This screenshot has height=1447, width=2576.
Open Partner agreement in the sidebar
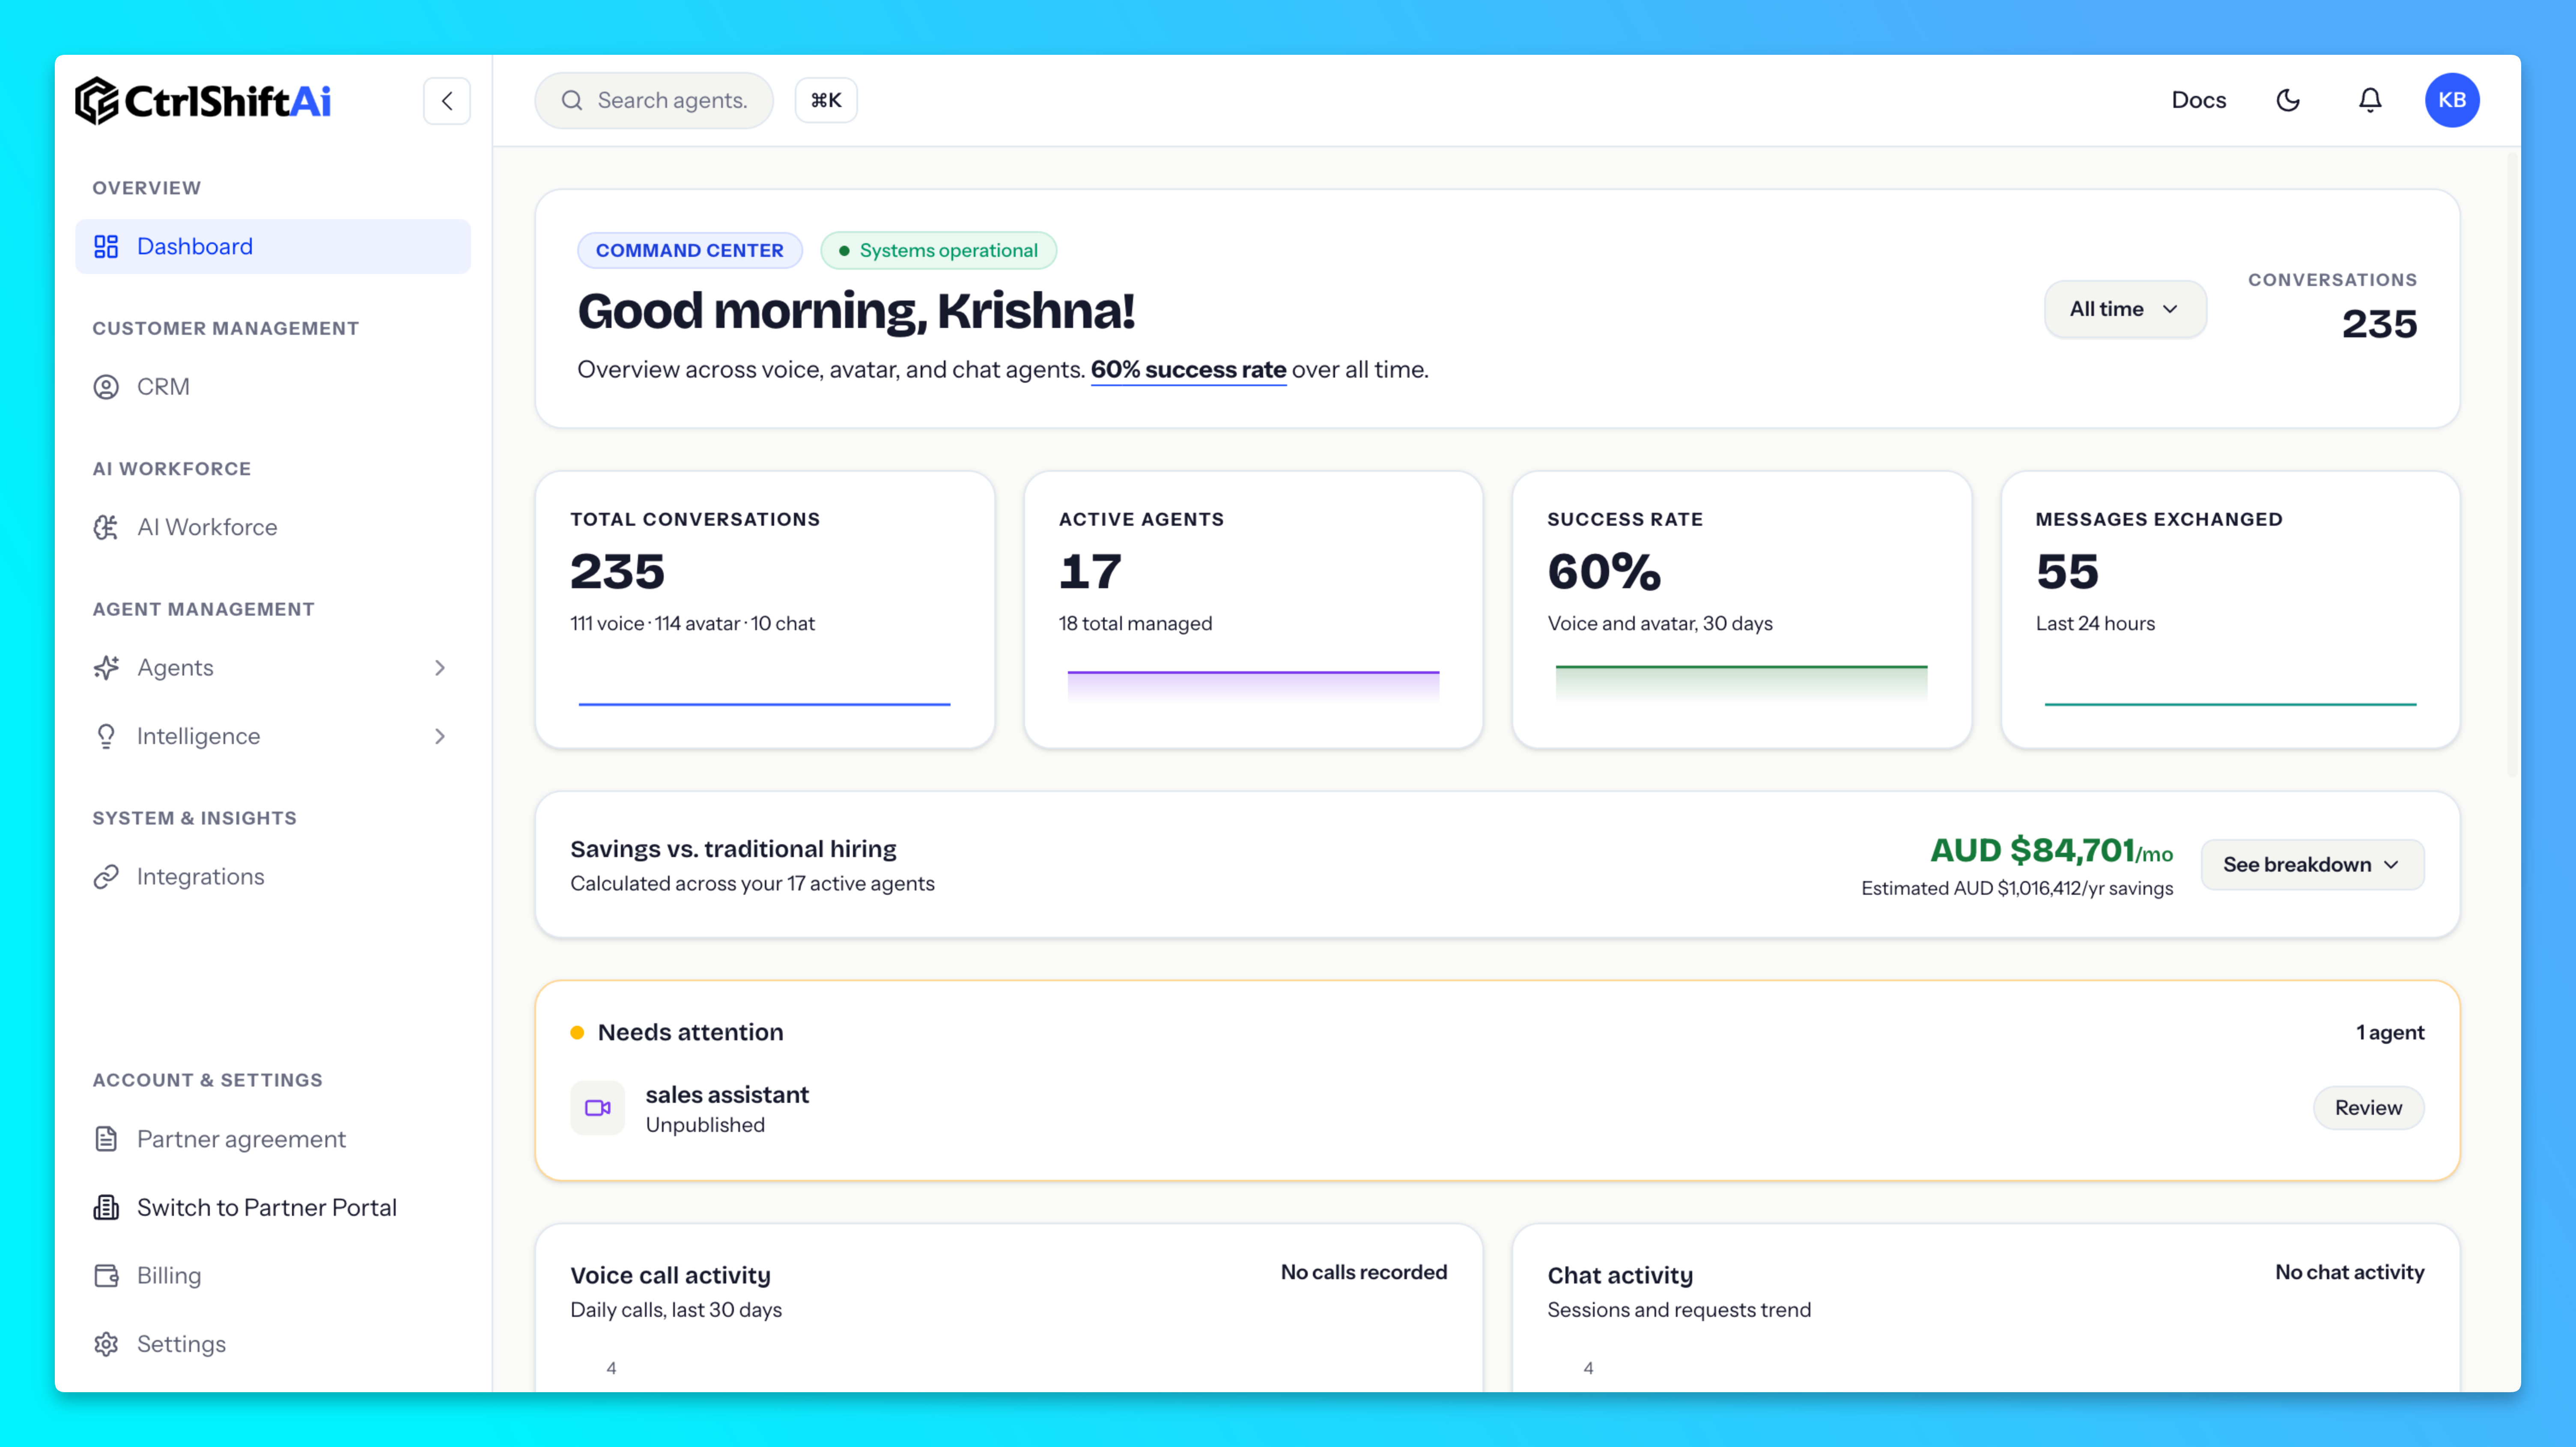pos(273,1139)
